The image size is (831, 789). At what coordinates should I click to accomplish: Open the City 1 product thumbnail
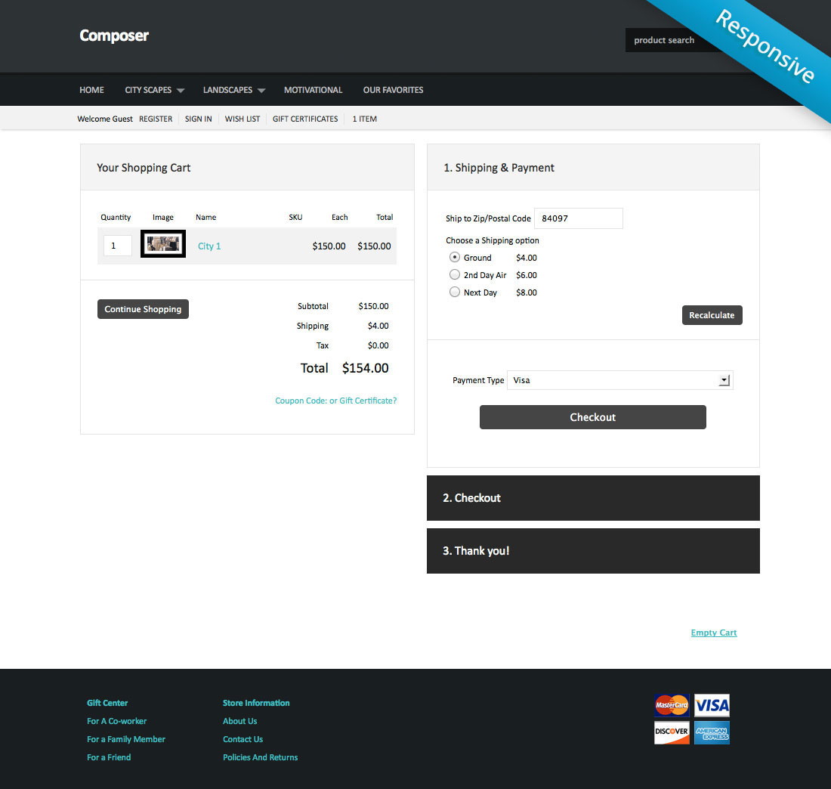[163, 244]
